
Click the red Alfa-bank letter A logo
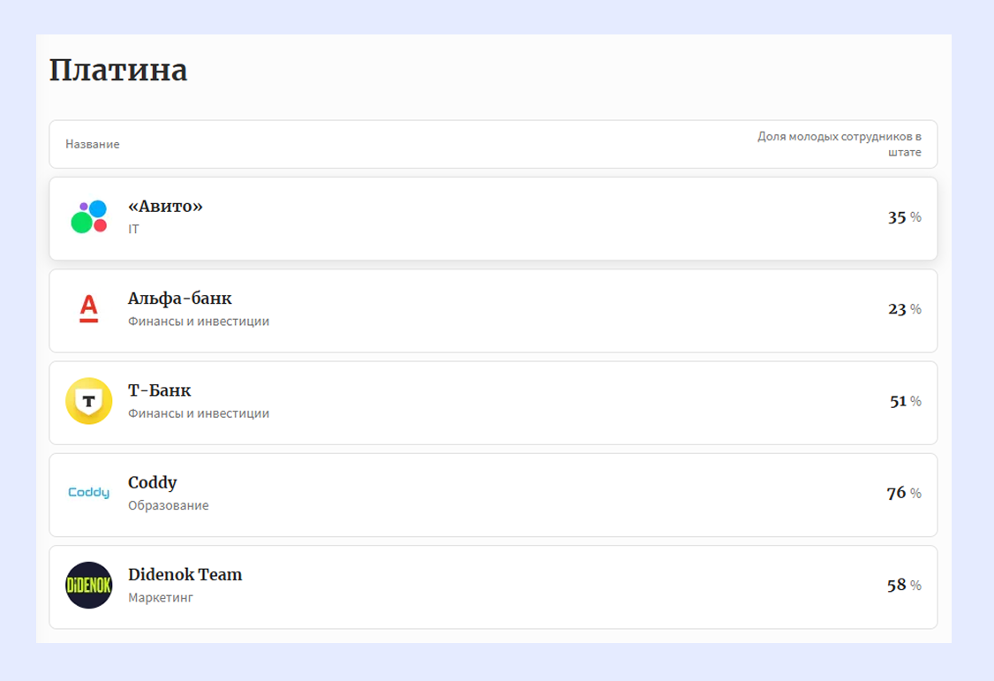tap(89, 308)
